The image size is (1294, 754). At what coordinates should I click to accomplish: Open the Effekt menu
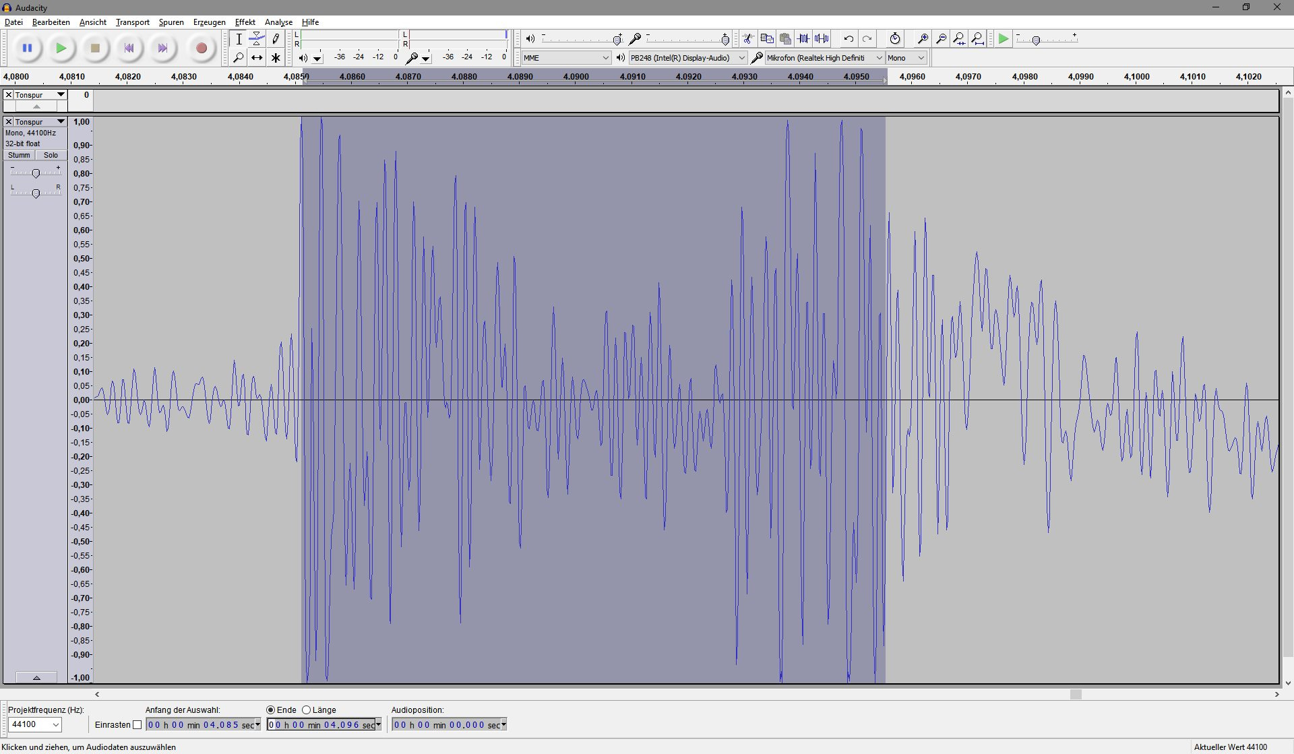(245, 22)
